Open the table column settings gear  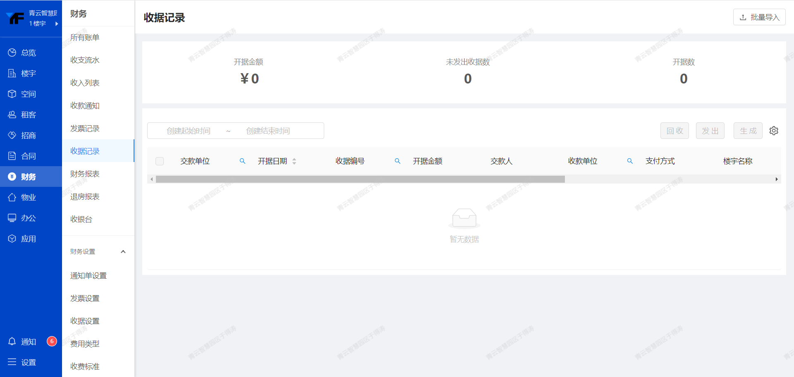pyautogui.click(x=773, y=131)
